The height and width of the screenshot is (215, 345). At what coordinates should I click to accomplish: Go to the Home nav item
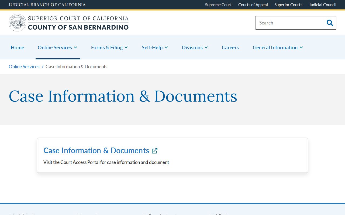pos(18,48)
